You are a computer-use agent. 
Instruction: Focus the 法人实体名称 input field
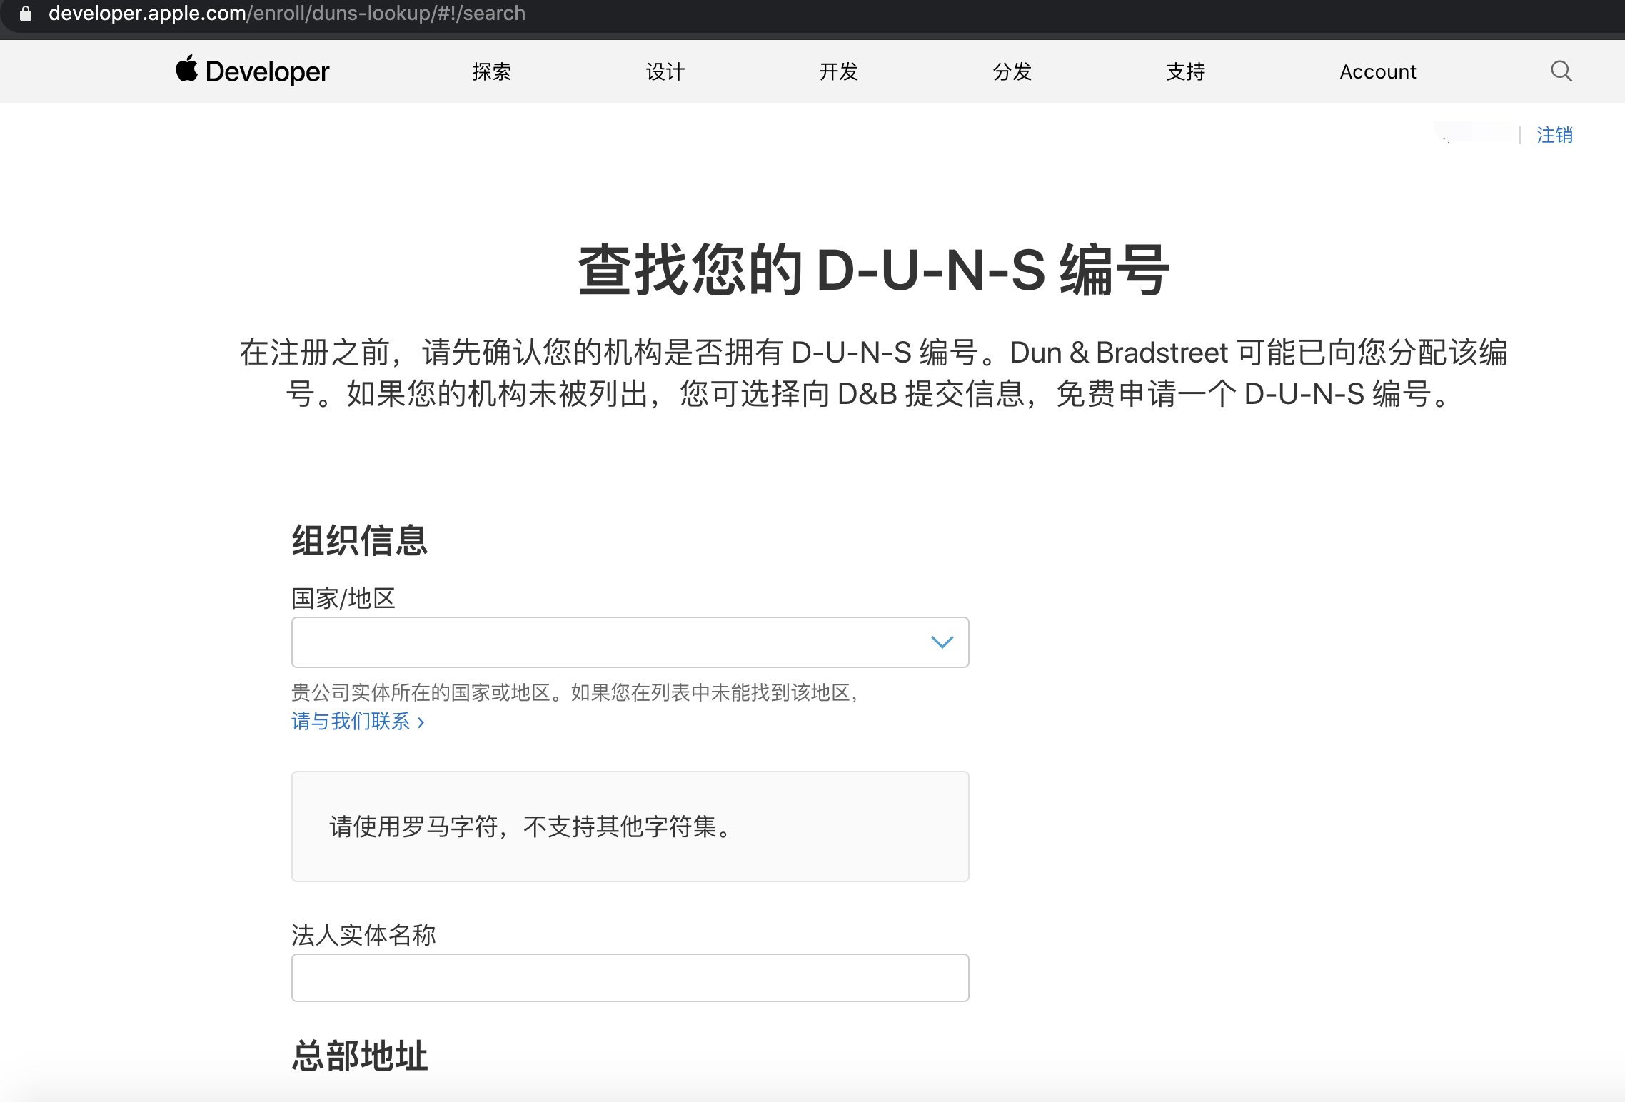(x=630, y=978)
